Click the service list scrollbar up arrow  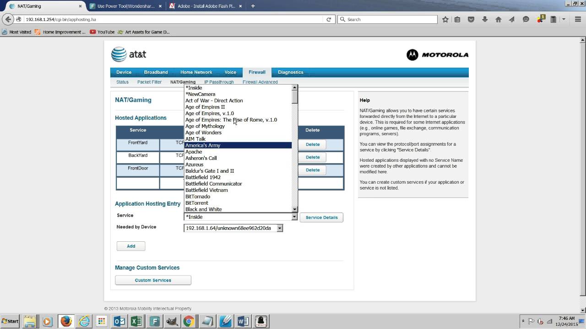294,87
